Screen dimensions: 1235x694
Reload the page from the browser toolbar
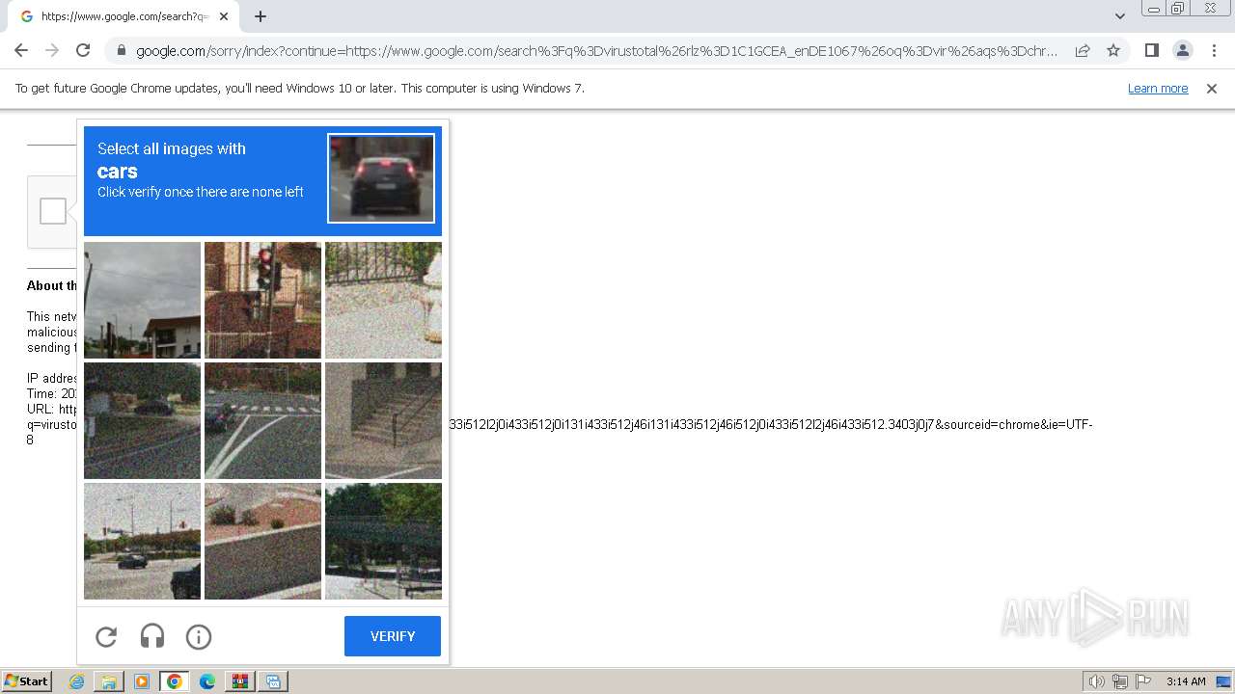tap(83, 50)
